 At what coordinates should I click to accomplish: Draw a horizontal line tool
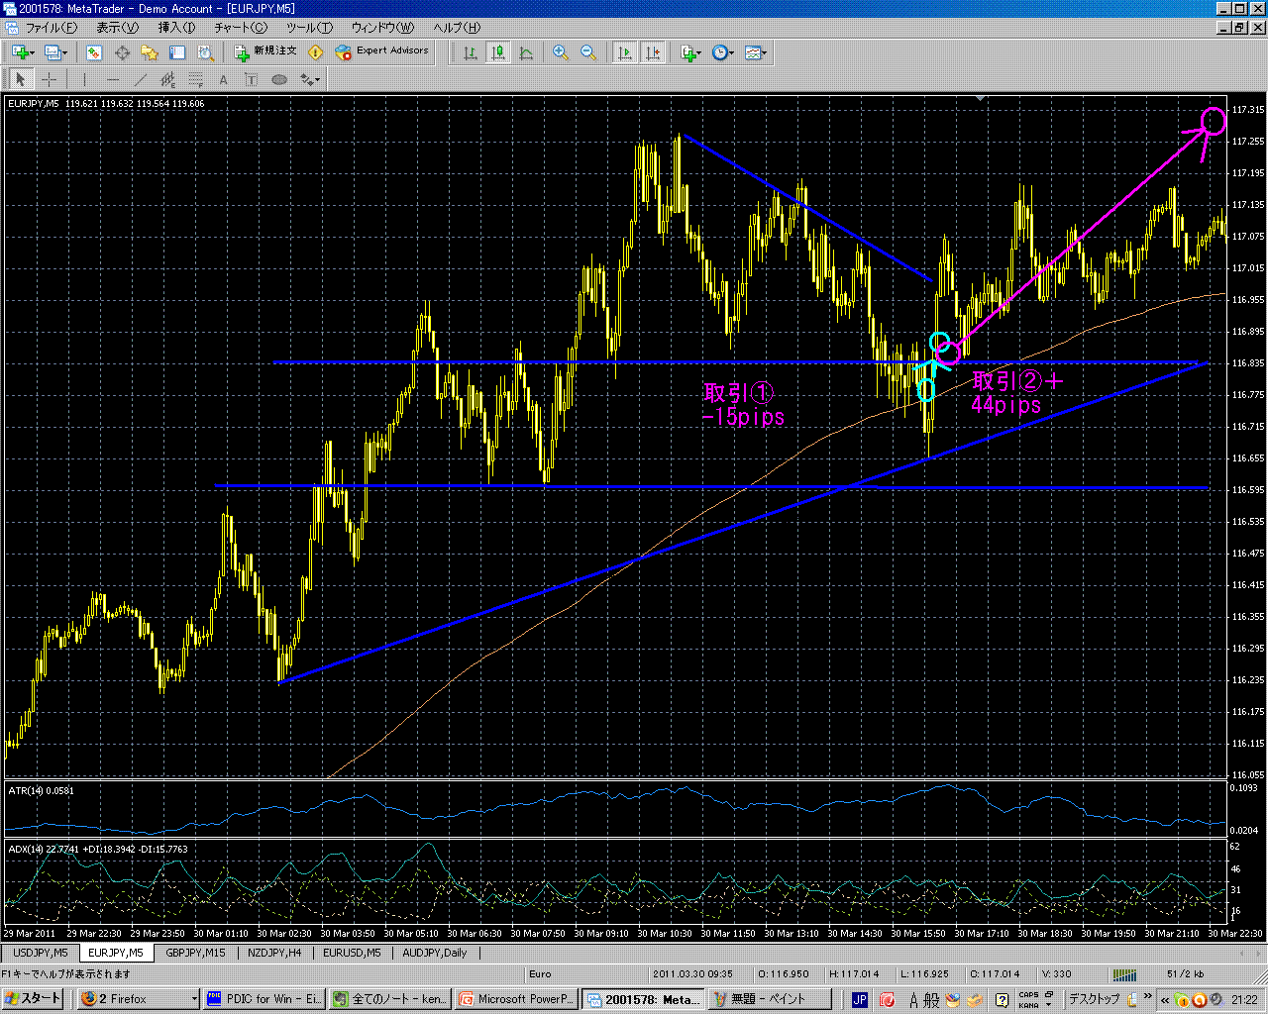[x=112, y=80]
